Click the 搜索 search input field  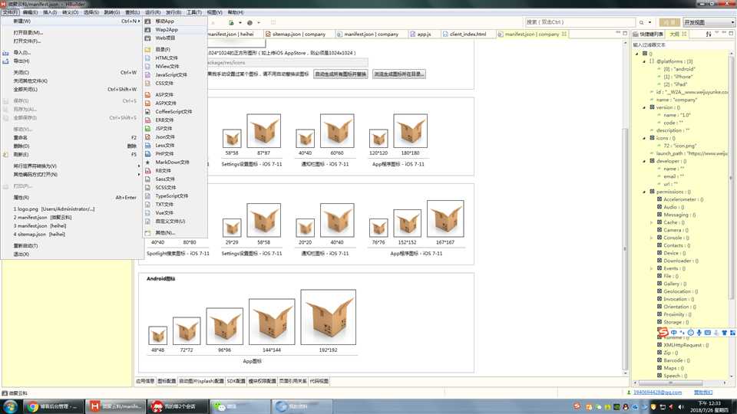[x=579, y=22]
